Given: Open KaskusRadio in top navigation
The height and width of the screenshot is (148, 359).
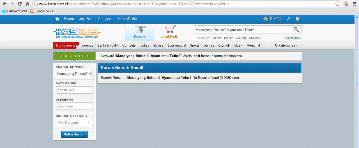Looking at the screenshot, I should (126, 19).
